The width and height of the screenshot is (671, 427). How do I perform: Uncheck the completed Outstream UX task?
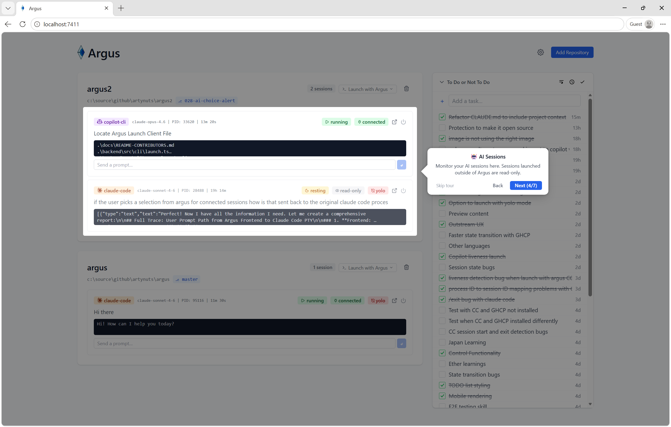pyautogui.click(x=442, y=224)
